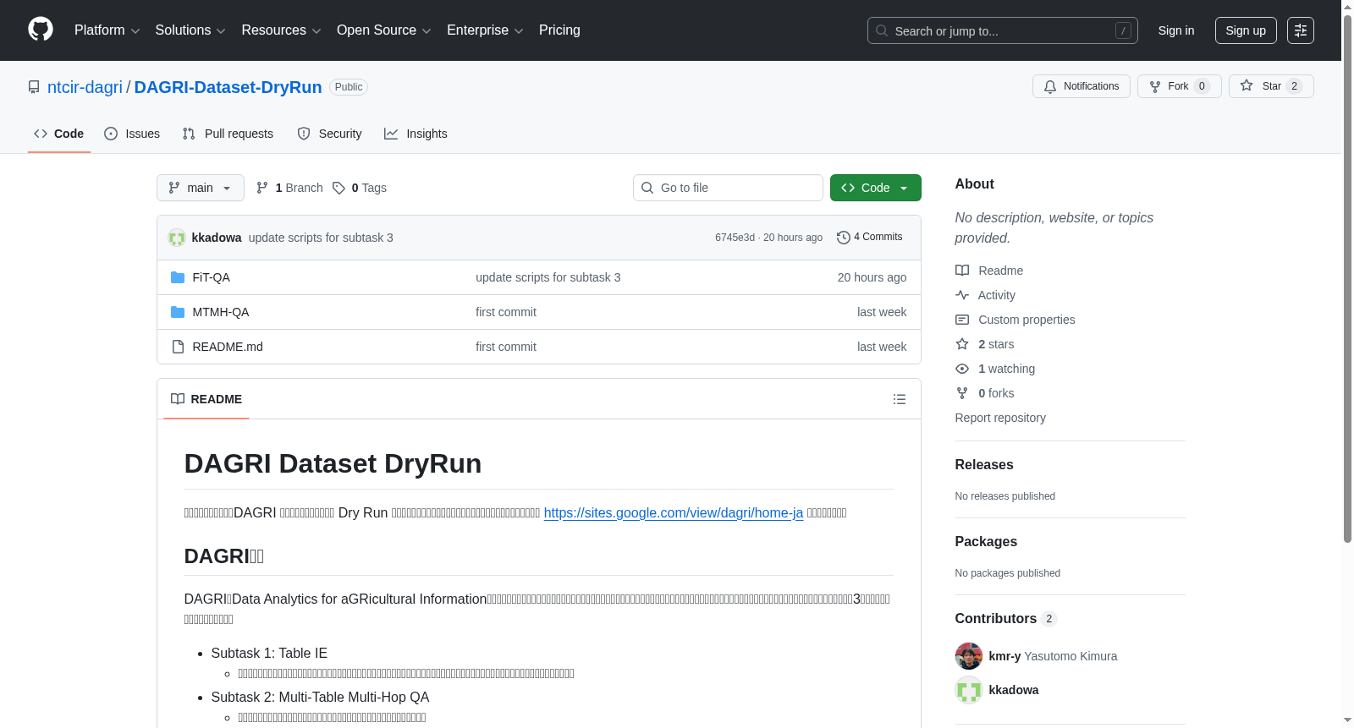Click the page vertical scrollbar

point(1347,279)
